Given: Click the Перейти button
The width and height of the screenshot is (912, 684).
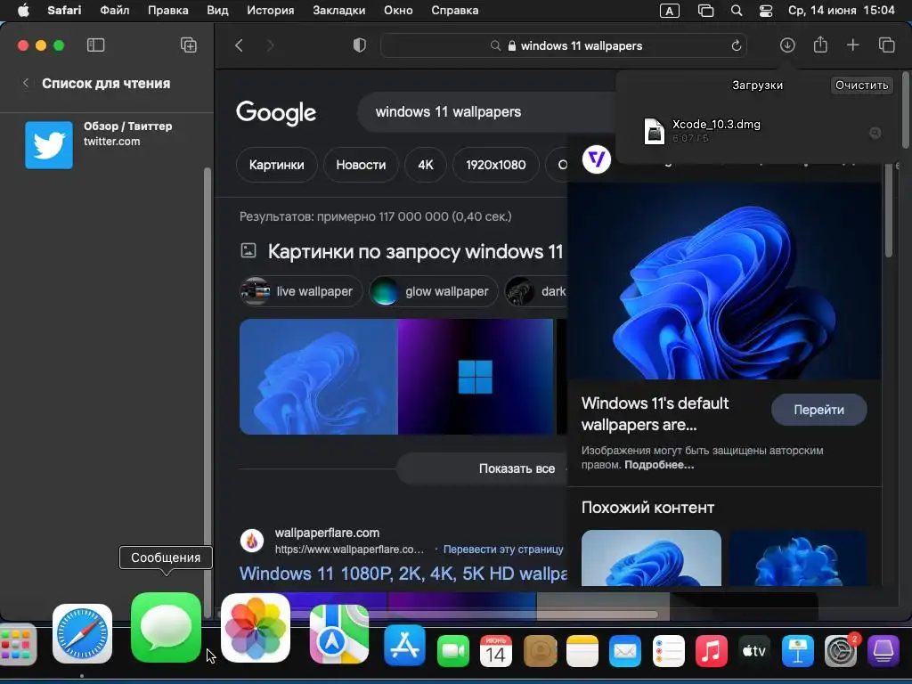Looking at the screenshot, I should point(819,410).
